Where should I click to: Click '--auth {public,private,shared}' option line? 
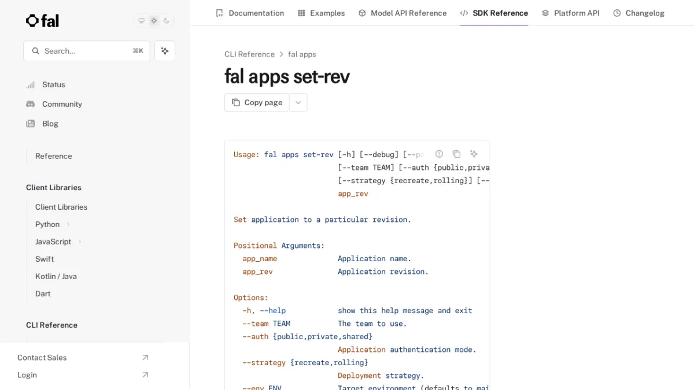pos(308,336)
